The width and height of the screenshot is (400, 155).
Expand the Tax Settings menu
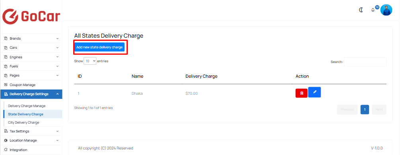(x=31, y=131)
